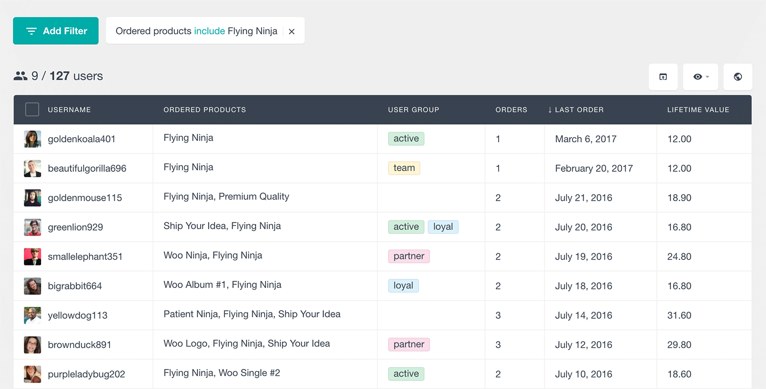Edit the include filter condition
Image resolution: width=766 pixels, height=389 pixels.
tap(209, 31)
